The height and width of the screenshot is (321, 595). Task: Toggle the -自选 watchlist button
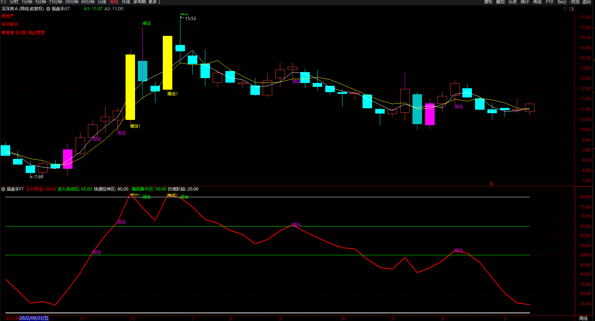(575, 2)
